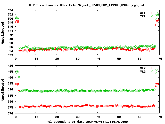Viewport: 165px width, 124px height.
Task: Click the top plot's Uncalibrated axis label
Action: [3, 33]
